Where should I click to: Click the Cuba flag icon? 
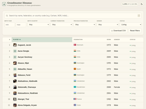pyautogui.click(x=75, y=105)
